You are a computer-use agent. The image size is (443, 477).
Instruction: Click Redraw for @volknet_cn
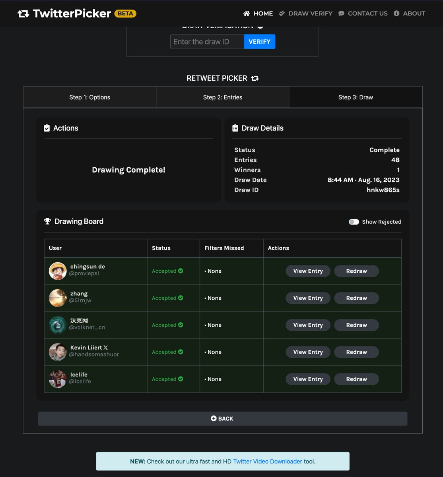pyautogui.click(x=356, y=325)
